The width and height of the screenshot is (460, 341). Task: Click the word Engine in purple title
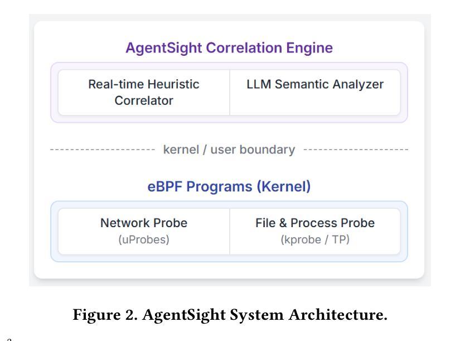(x=309, y=49)
